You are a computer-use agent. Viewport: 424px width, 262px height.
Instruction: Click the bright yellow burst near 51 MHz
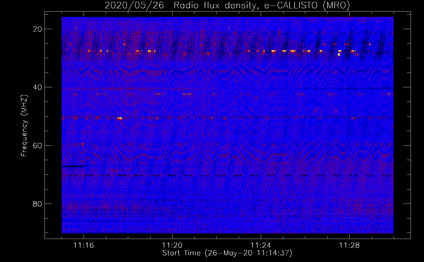click(x=119, y=118)
